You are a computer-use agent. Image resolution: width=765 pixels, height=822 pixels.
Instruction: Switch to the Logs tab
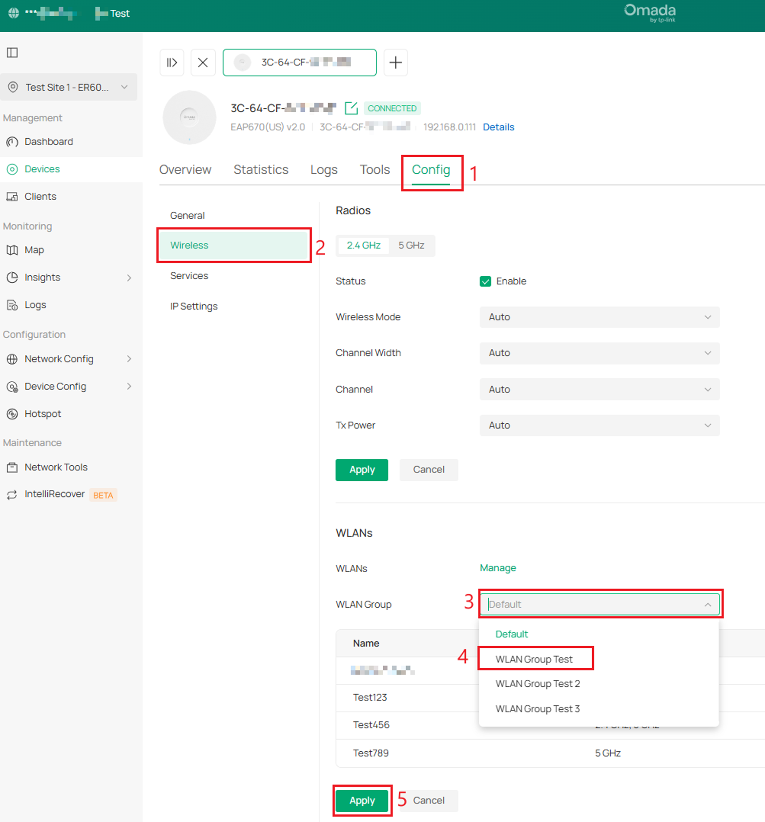tap(324, 169)
